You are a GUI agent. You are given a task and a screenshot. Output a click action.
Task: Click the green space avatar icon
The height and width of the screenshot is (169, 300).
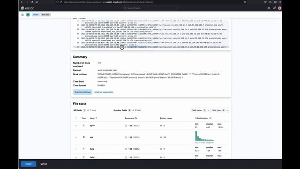pyautogui.click(x=28, y=15)
